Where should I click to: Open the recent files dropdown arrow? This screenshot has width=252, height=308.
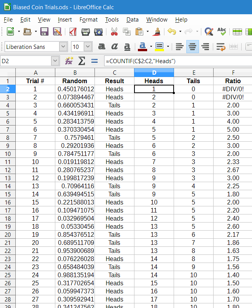tap(36, 32)
